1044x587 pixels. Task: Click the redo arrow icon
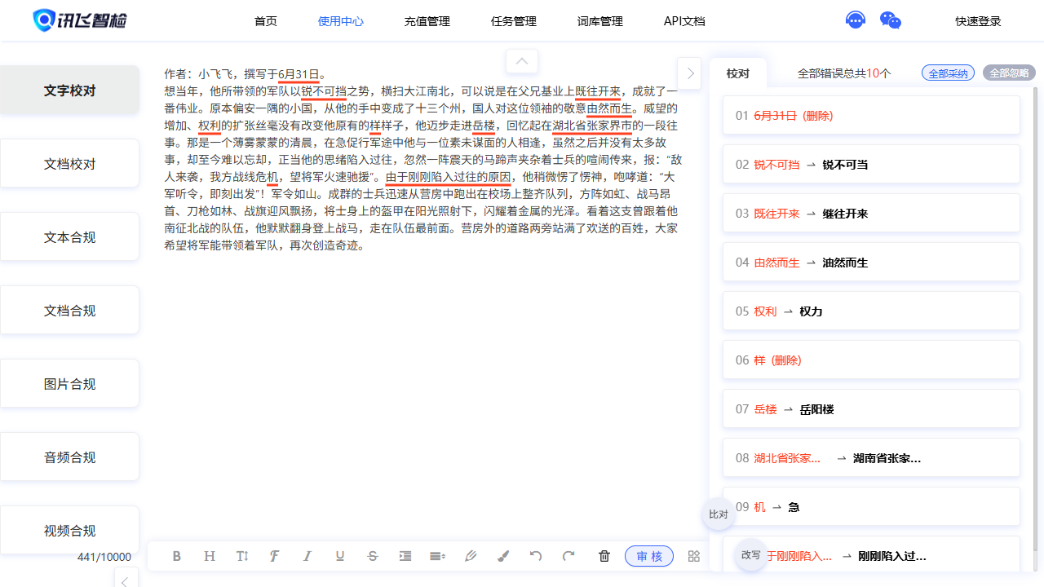[568, 556]
